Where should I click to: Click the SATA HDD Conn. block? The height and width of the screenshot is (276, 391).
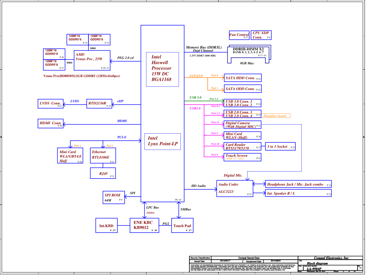[242, 78]
